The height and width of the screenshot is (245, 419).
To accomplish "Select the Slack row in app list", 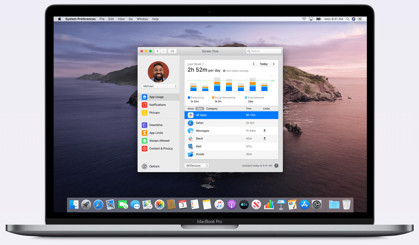I will [x=231, y=138].
